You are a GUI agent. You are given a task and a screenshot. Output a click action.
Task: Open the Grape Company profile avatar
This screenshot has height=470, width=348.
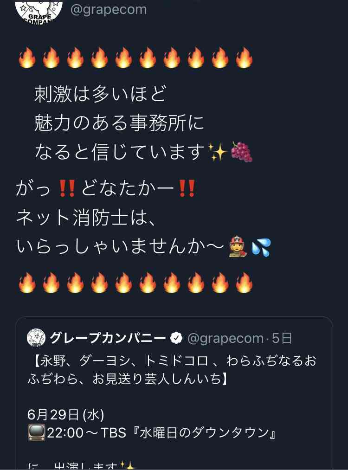pyautogui.click(x=39, y=12)
